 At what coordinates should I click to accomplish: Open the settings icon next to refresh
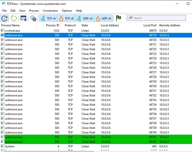23,18
